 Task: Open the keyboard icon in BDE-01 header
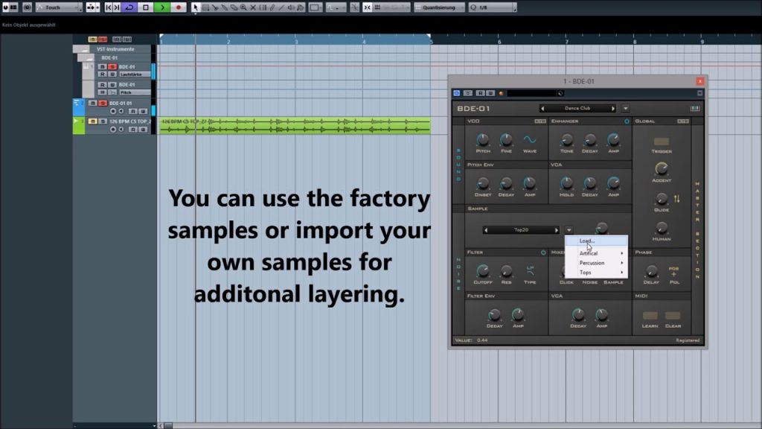tap(694, 109)
